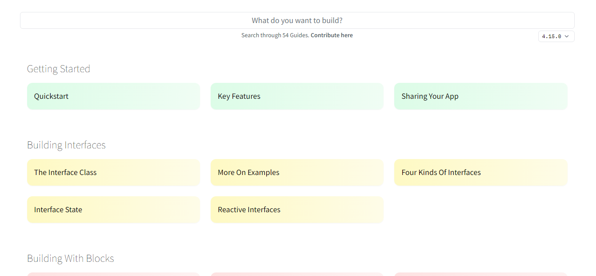The height and width of the screenshot is (276, 596).
Task: Click the Building With Blocks section heading
Action: coord(71,258)
